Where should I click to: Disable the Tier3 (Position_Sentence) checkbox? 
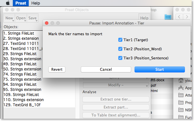click(120, 58)
